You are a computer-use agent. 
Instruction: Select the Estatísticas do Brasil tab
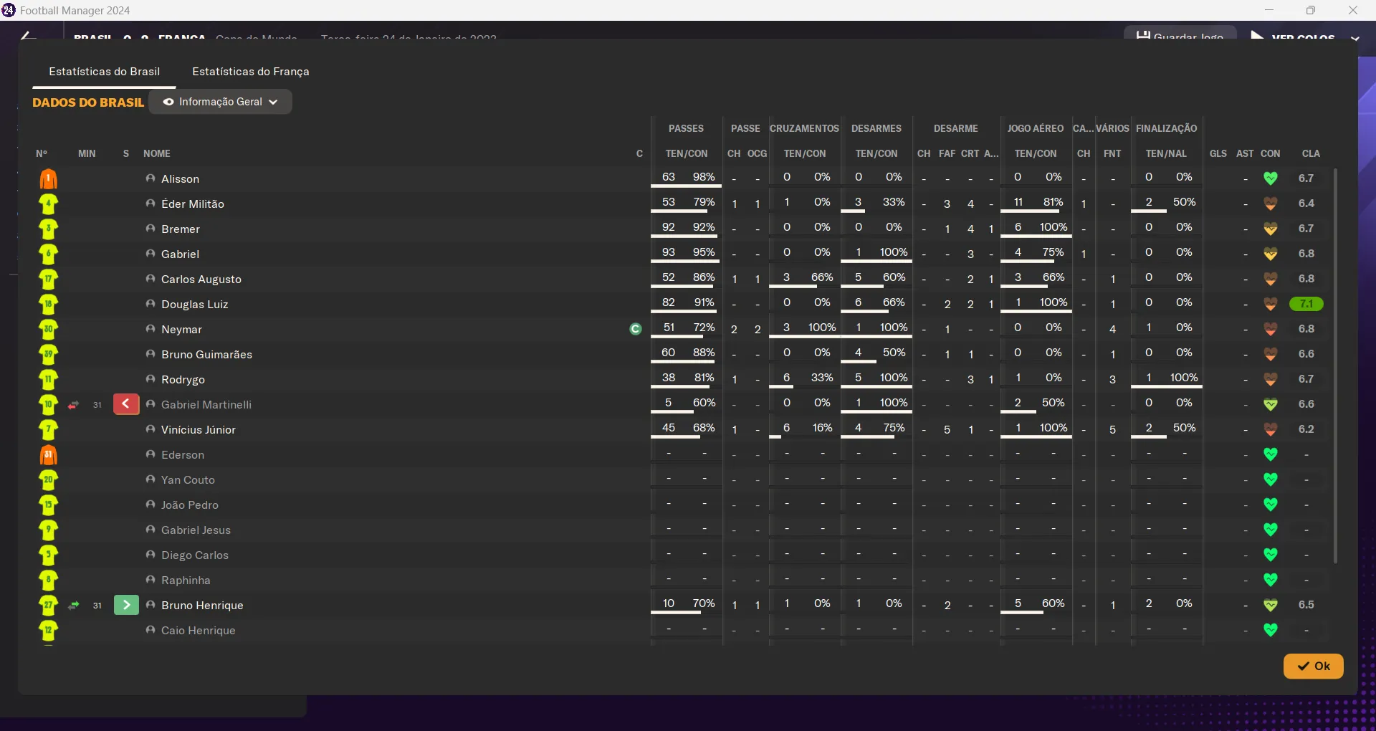coord(104,72)
